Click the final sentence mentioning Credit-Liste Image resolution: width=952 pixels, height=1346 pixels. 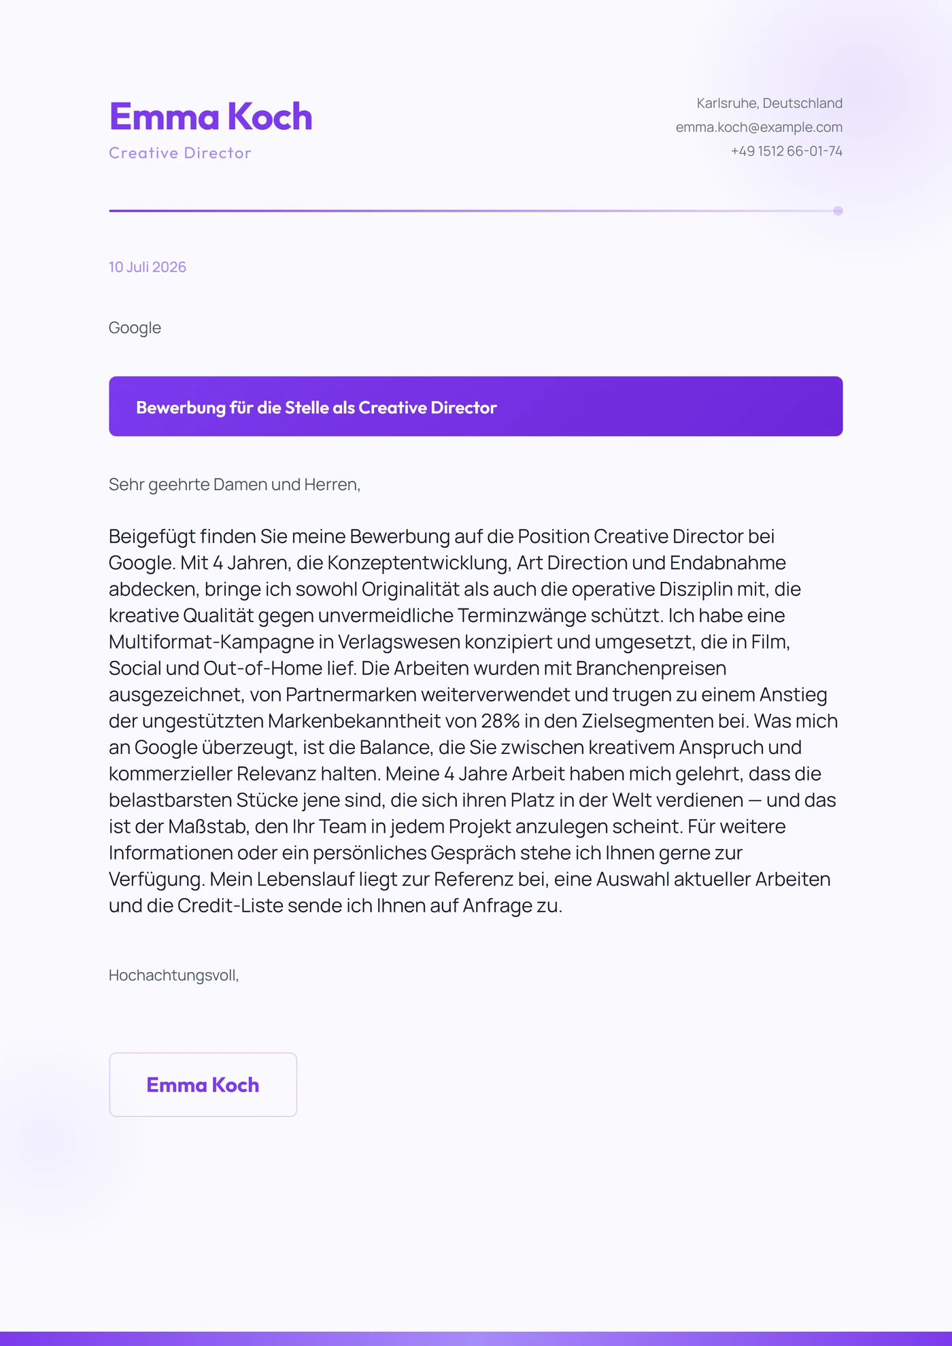click(470, 893)
